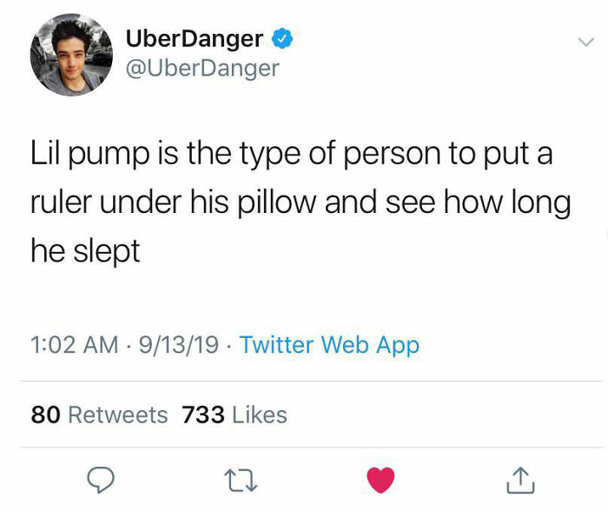
Task: Click the reply speech bubble icon
Action: [x=101, y=480]
